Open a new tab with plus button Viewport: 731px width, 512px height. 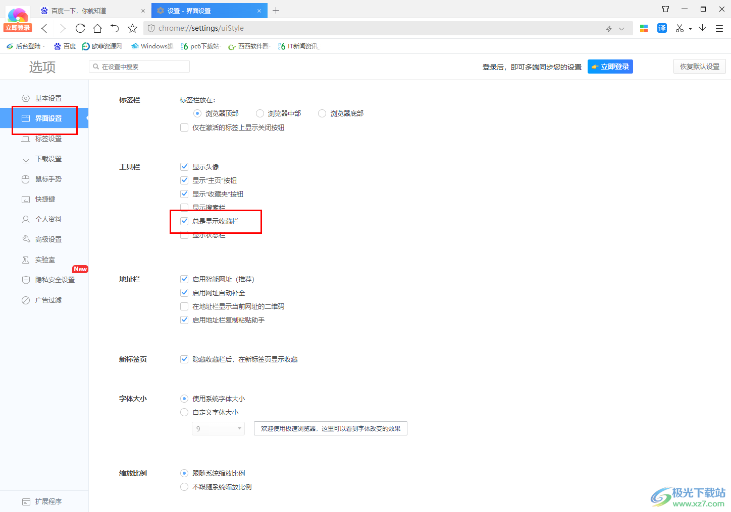(x=276, y=10)
